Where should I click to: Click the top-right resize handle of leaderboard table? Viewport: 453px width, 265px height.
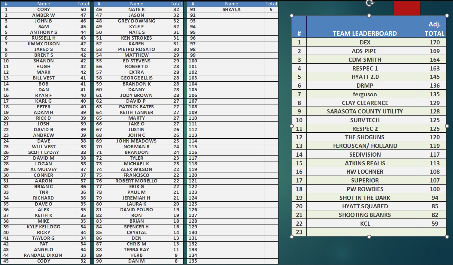(447, 16)
